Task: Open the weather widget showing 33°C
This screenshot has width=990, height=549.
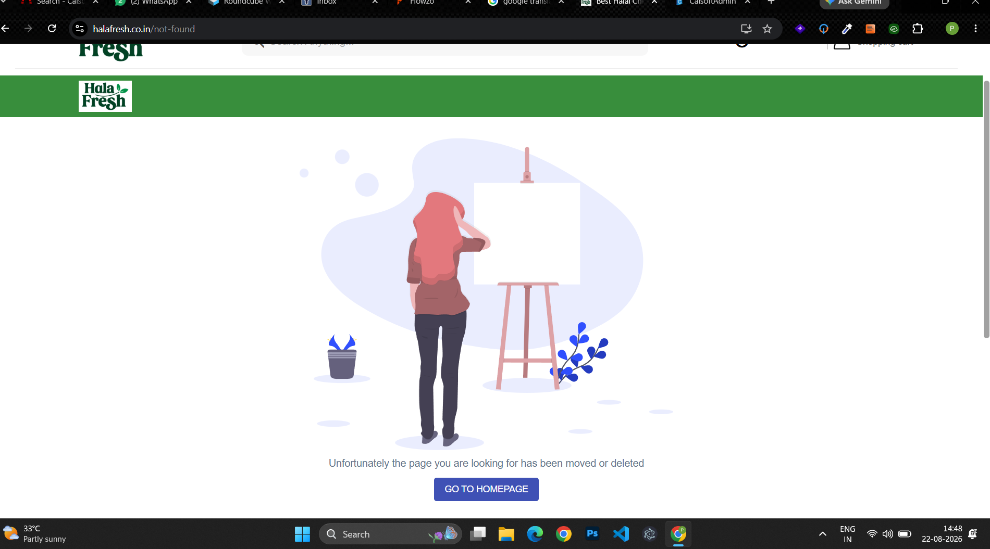Action: point(35,534)
